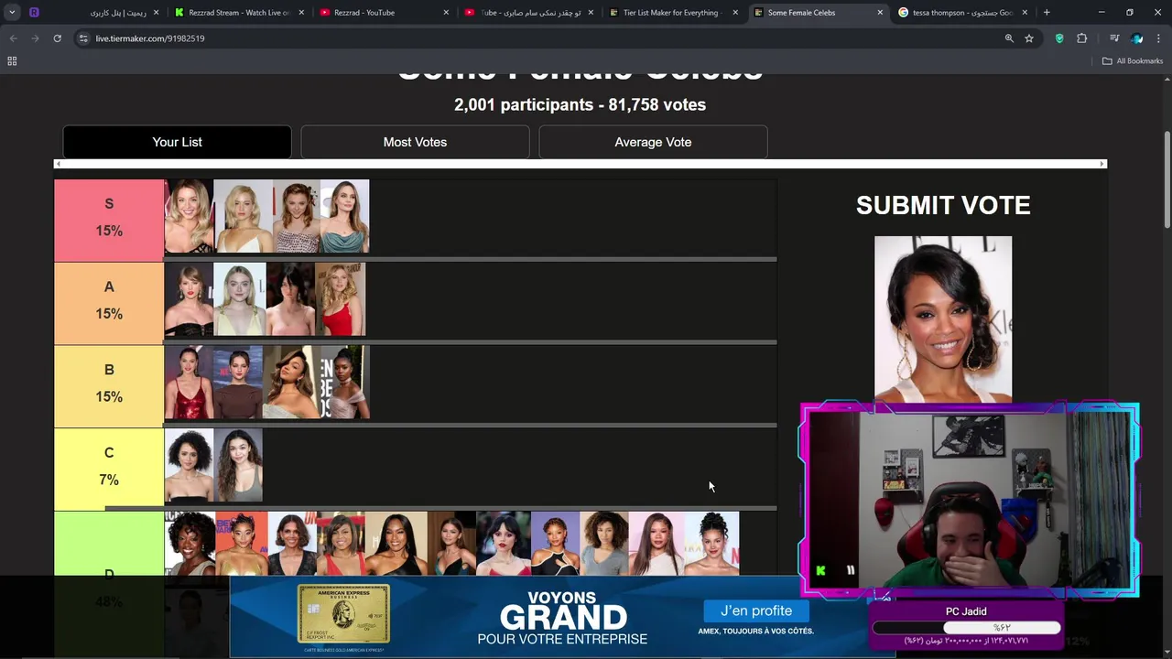
Task: Open the Apps grid in the bookmarks bar
Action: click(12, 61)
